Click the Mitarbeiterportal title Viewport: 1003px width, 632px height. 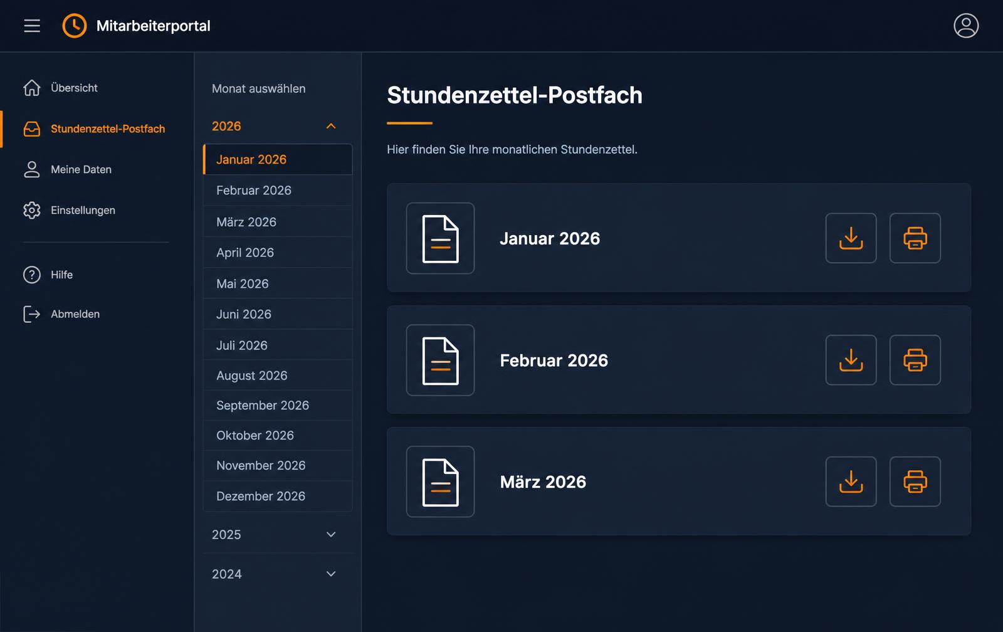[154, 26]
